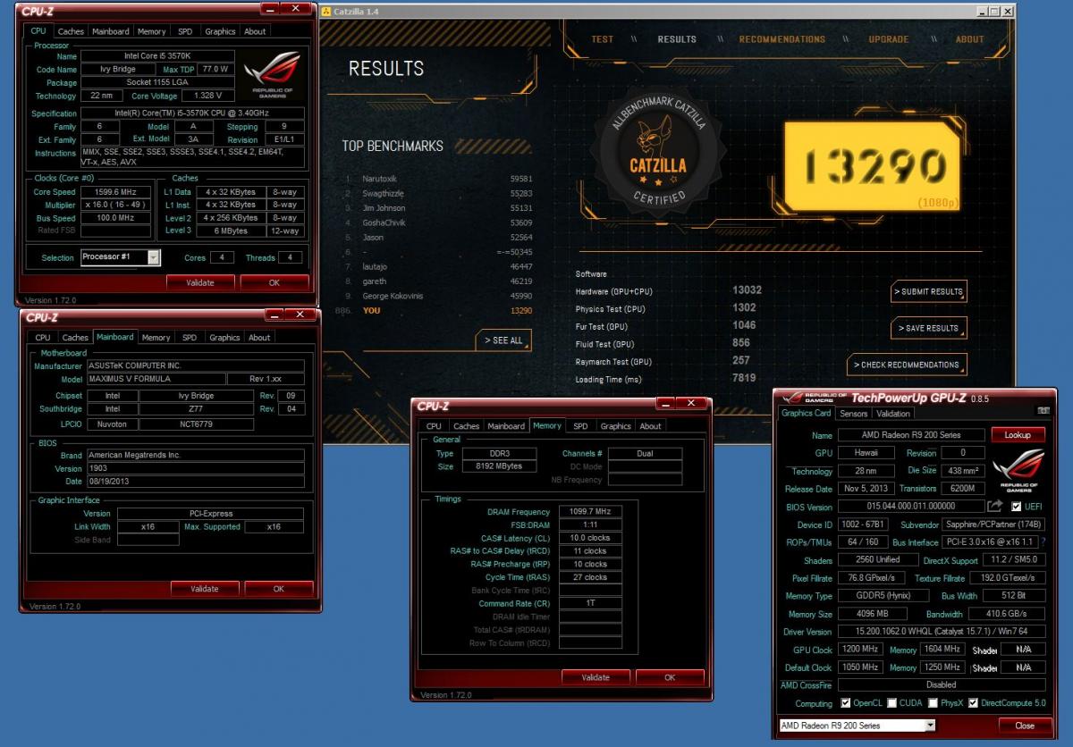
Task: Open the Processor #1 selection dropdown
Action: (153, 257)
